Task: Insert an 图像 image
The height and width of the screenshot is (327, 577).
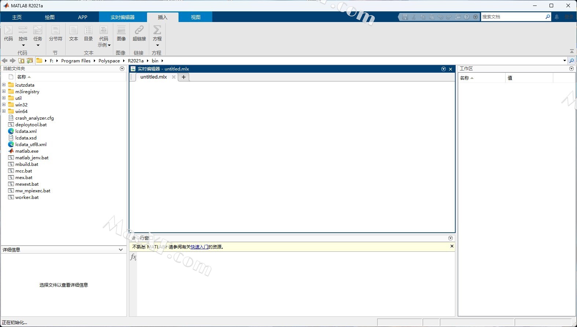Action: pyautogui.click(x=121, y=33)
